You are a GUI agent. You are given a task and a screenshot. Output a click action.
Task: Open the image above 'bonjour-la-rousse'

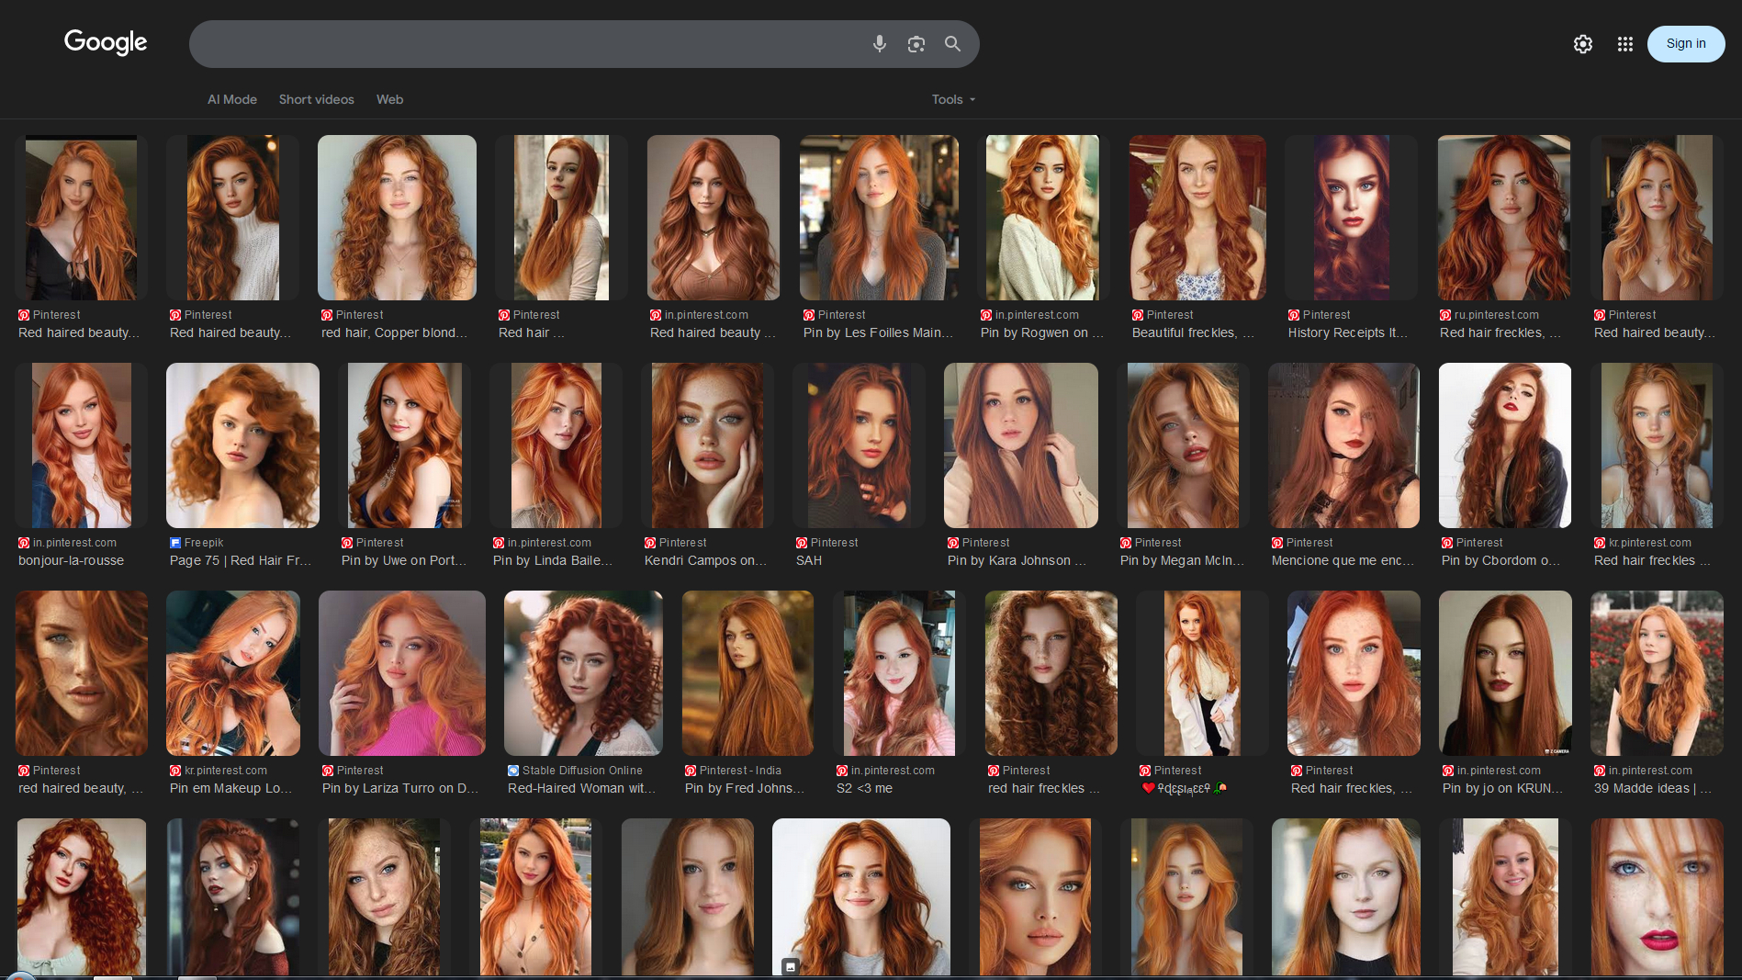coord(81,445)
